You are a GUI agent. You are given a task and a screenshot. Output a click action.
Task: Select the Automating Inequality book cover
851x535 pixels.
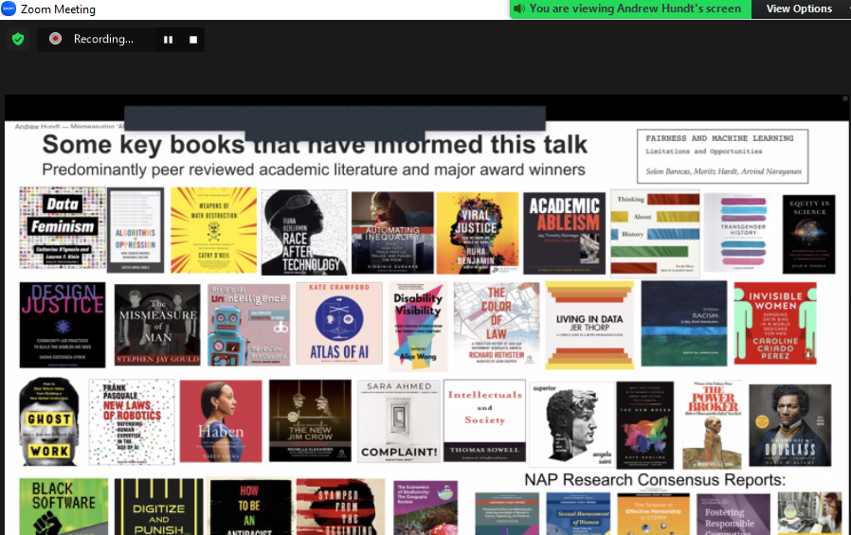pos(392,232)
